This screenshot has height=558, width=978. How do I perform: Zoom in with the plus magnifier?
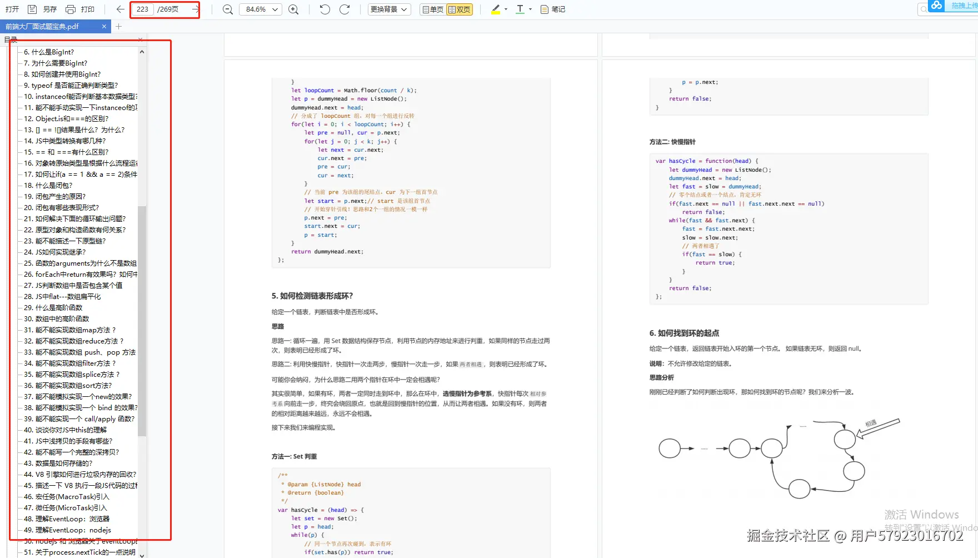click(x=293, y=9)
